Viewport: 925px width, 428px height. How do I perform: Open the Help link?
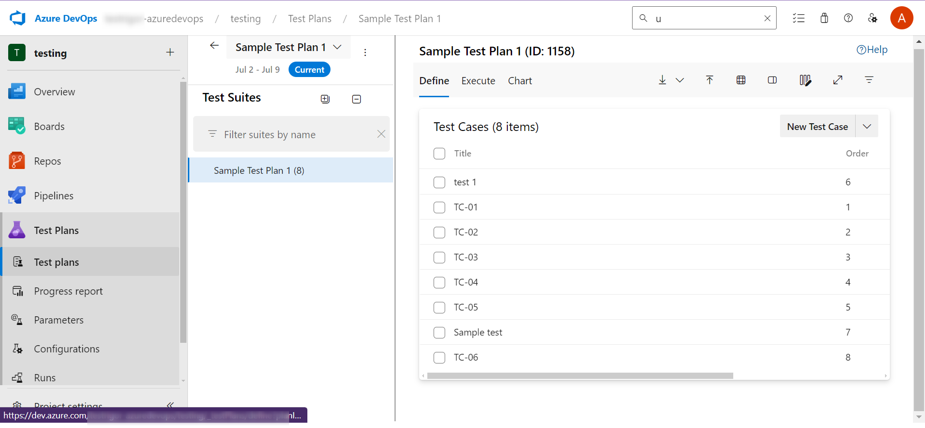click(x=872, y=50)
